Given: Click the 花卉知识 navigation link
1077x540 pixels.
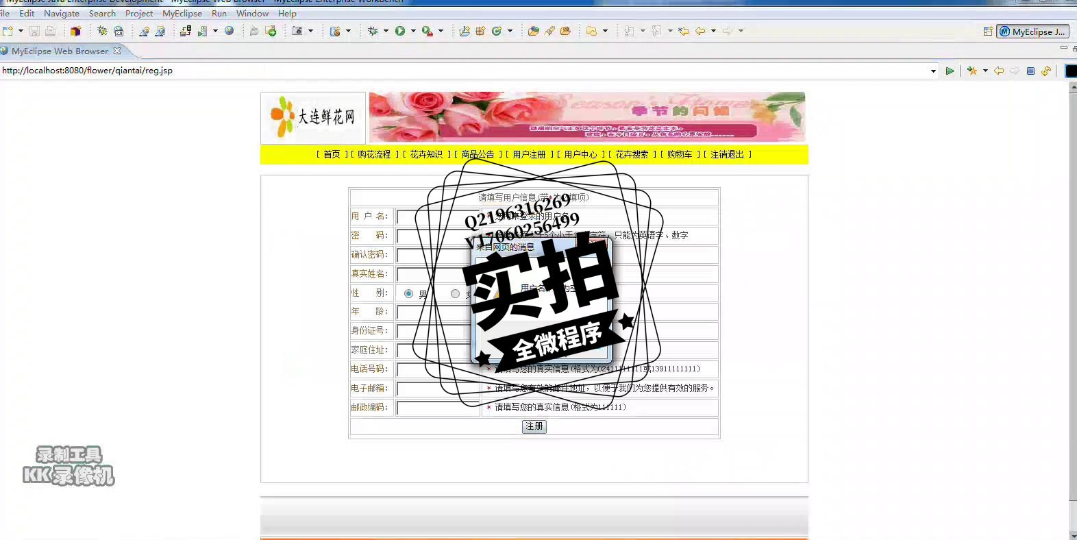Looking at the screenshot, I should click(x=426, y=154).
